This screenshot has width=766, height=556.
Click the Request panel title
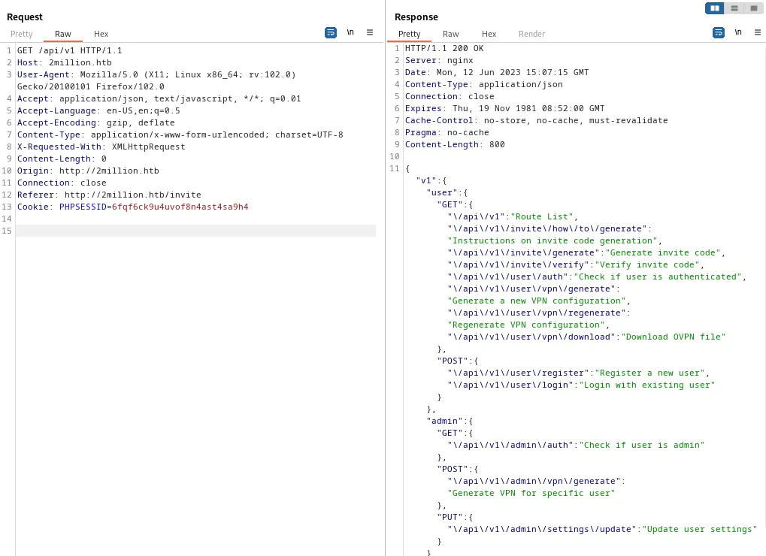pyautogui.click(x=24, y=17)
